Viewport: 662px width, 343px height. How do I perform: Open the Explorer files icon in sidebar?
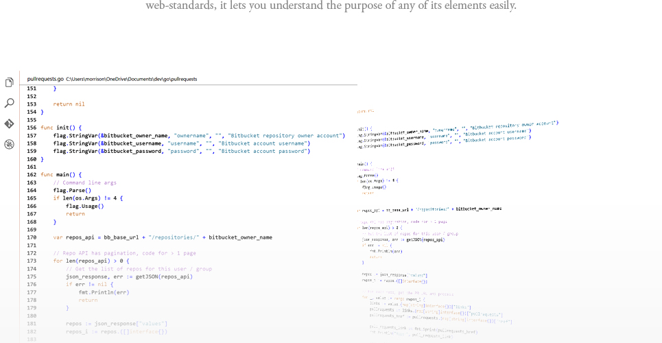(10, 82)
